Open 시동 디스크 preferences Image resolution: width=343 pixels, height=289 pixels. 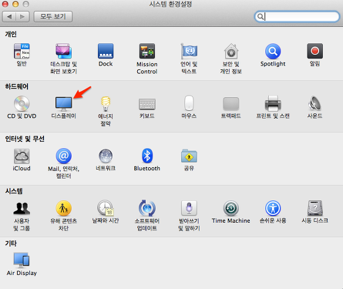(315, 208)
